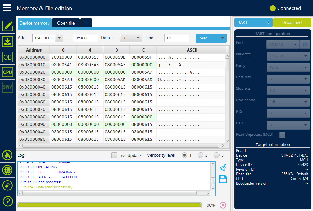Image resolution: width=313 pixels, height=211 pixels.
Task: Open the Baudrate 115200 dropdown
Action: tap(288, 56)
